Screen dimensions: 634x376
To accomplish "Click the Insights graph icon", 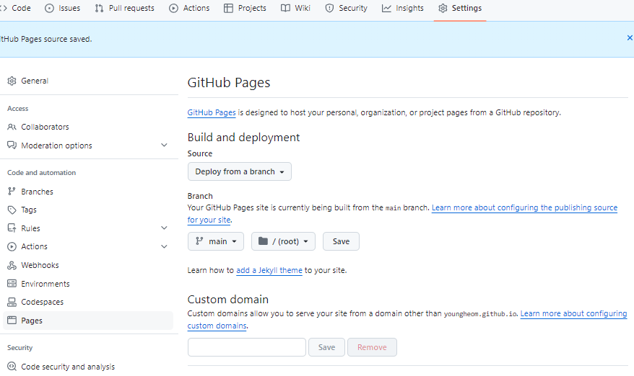I will 386,8.
